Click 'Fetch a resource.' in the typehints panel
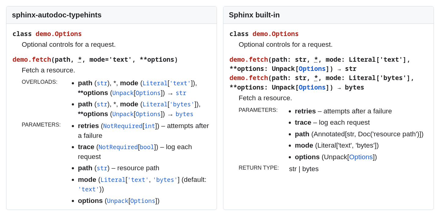 (48, 70)
